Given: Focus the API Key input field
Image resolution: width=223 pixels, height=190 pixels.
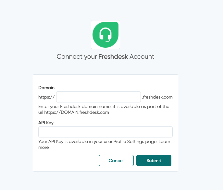Looking at the screenshot, I should [105, 132].
